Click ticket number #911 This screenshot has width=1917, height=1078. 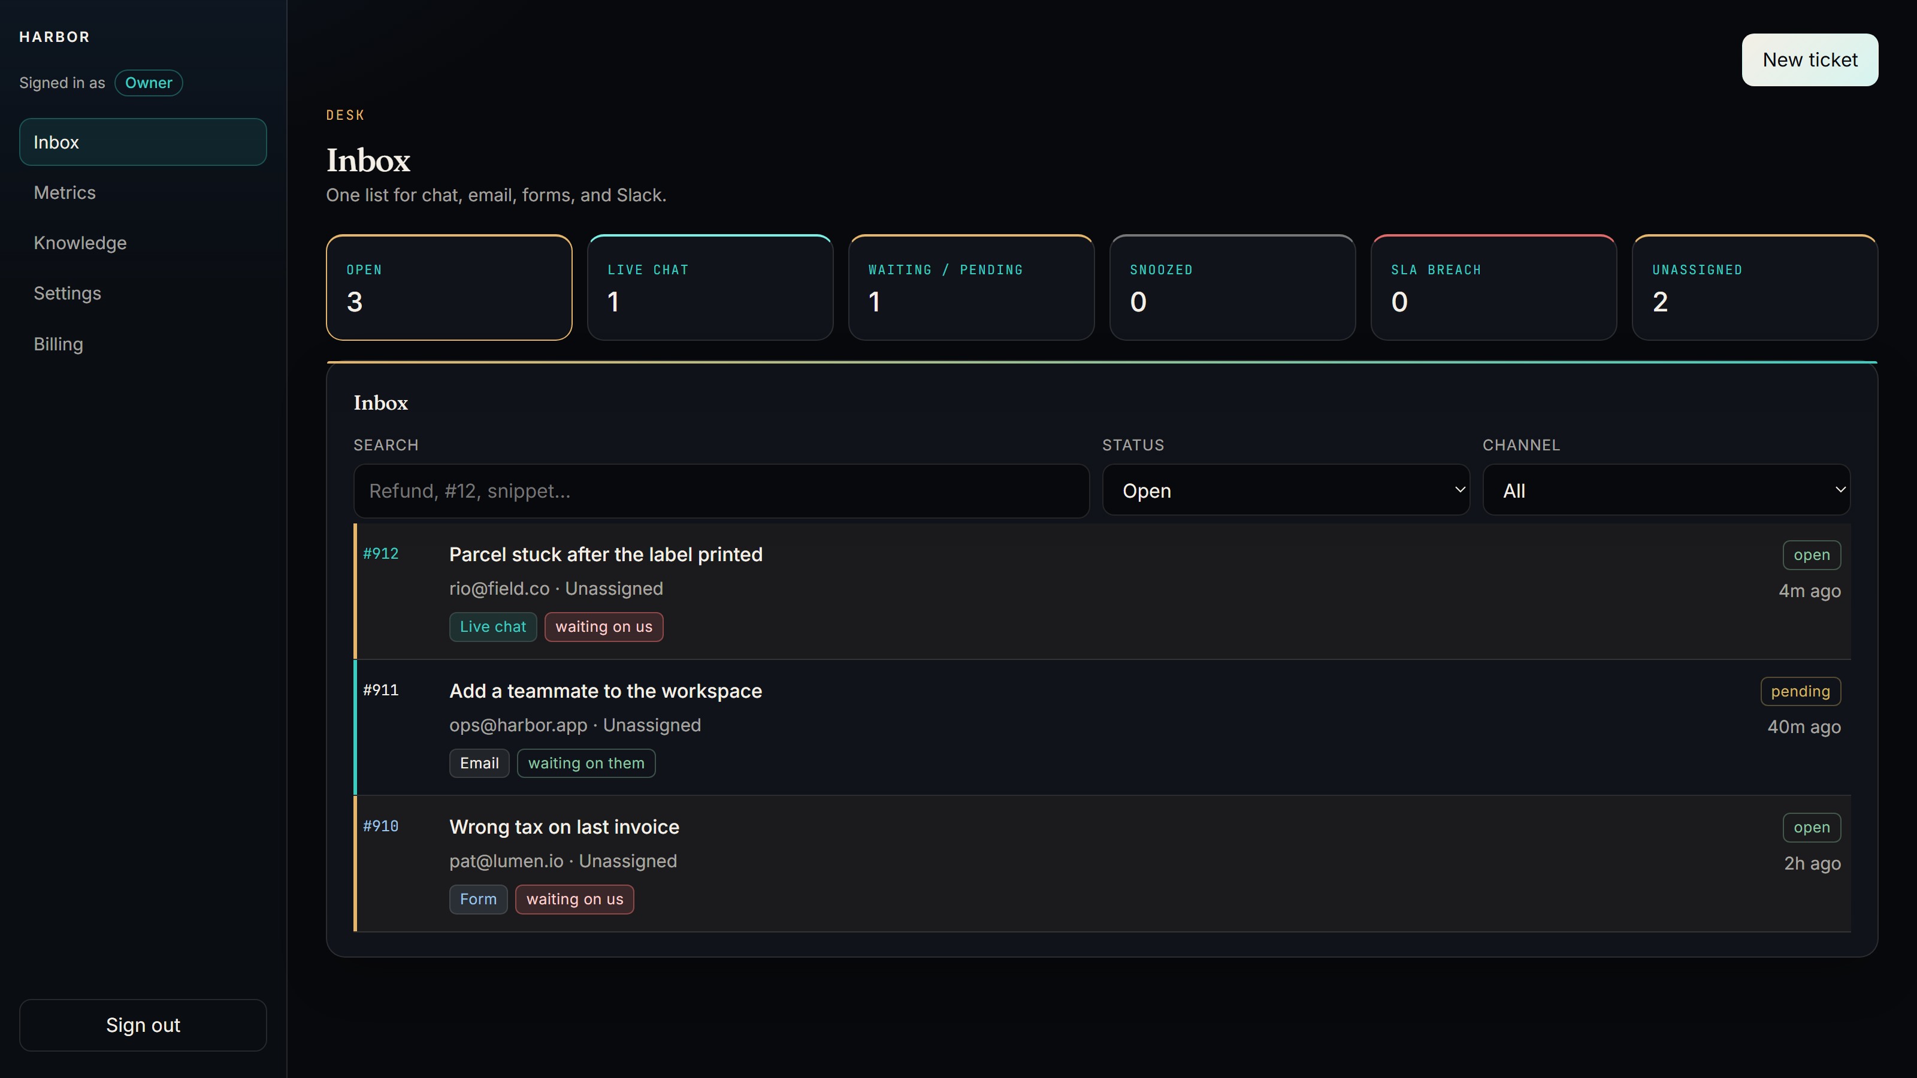(380, 691)
